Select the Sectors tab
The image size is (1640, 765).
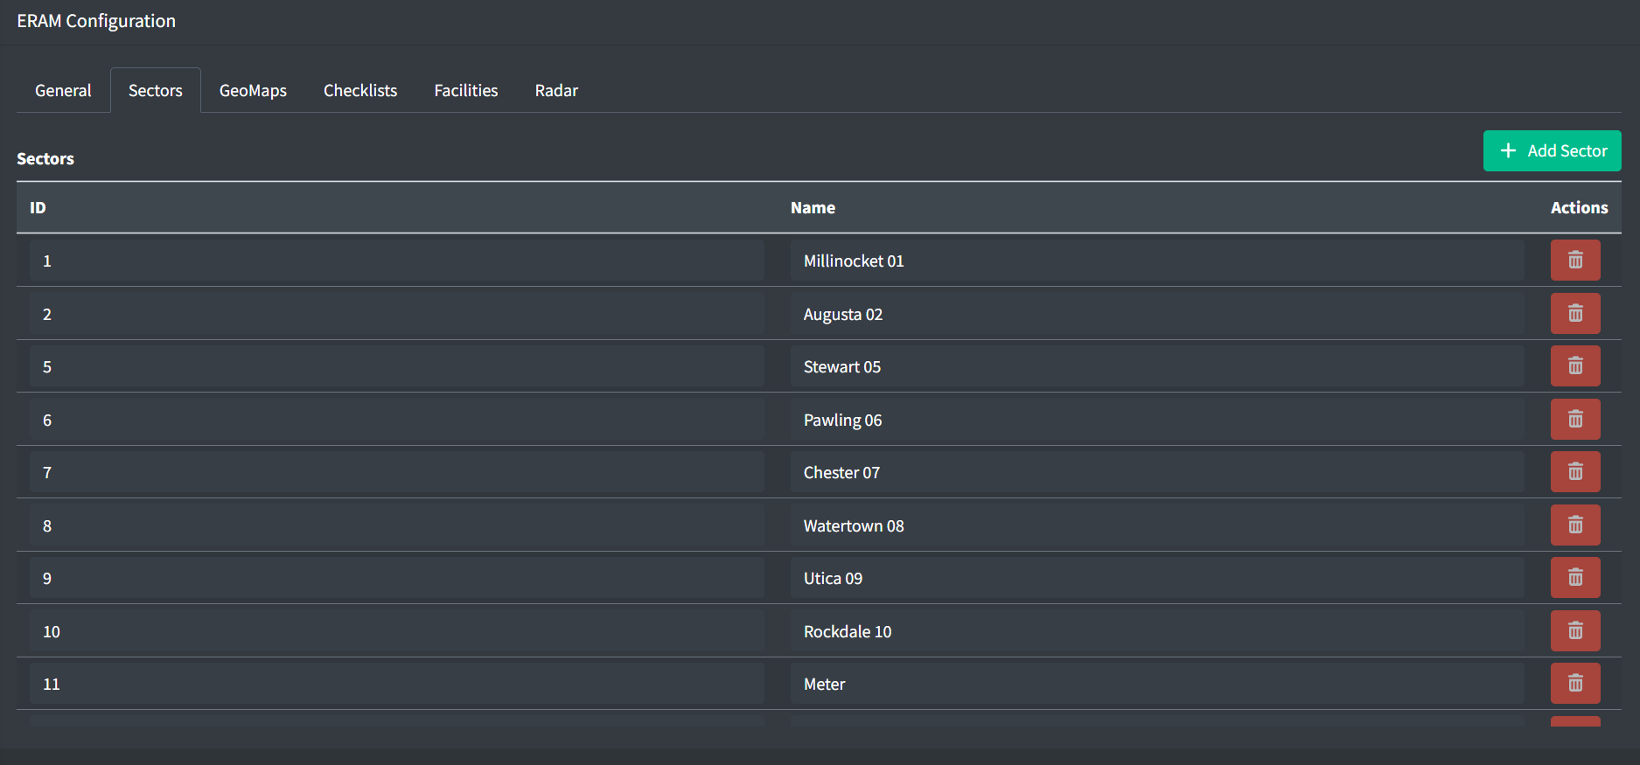[156, 90]
